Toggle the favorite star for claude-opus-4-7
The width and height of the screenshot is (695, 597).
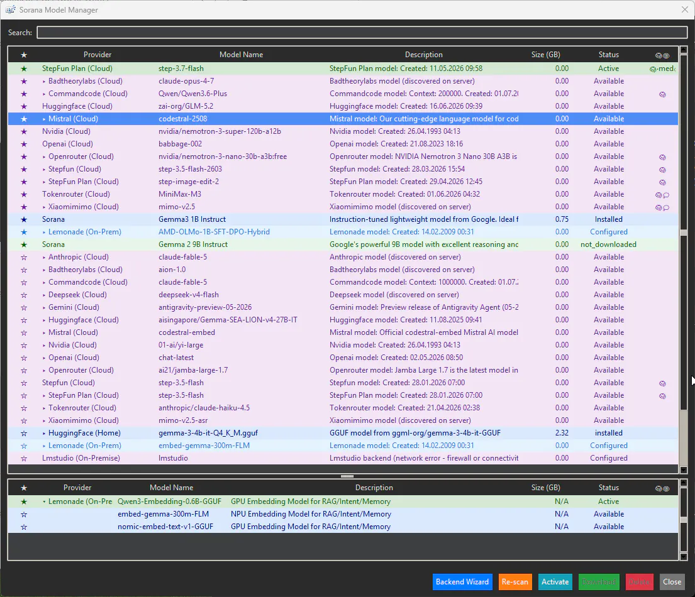click(24, 81)
